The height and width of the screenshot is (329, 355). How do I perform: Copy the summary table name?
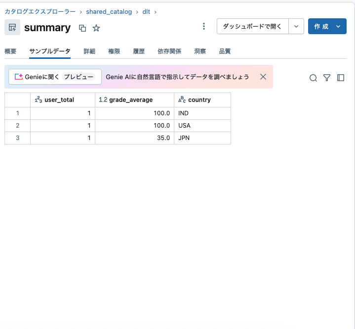pyautogui.click(x=82, y=28)
